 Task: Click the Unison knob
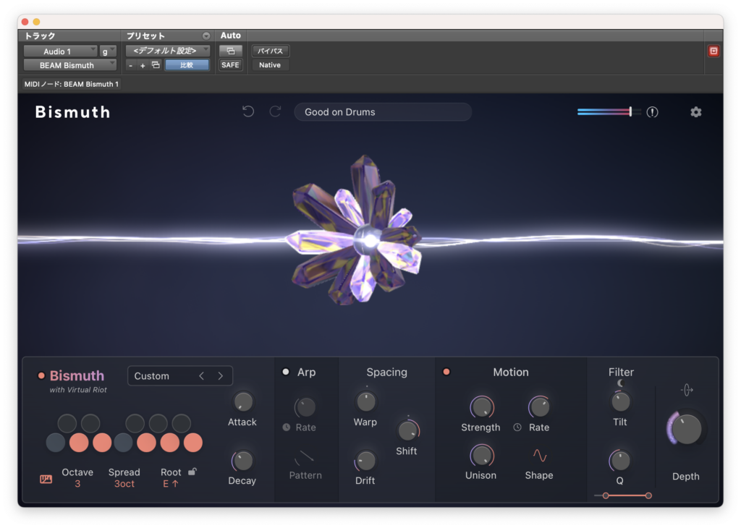(x=481, y=456)
